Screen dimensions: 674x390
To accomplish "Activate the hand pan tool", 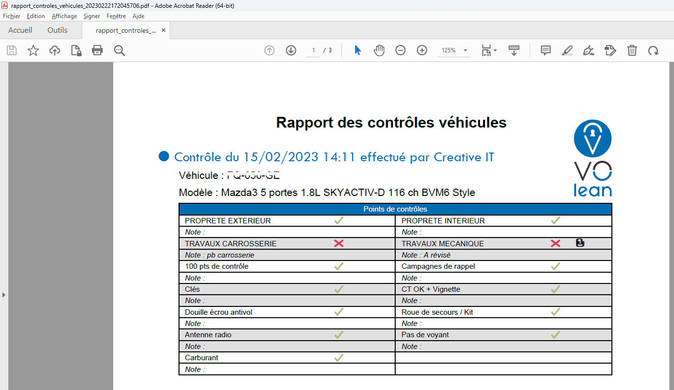I will tap(379, 50).
